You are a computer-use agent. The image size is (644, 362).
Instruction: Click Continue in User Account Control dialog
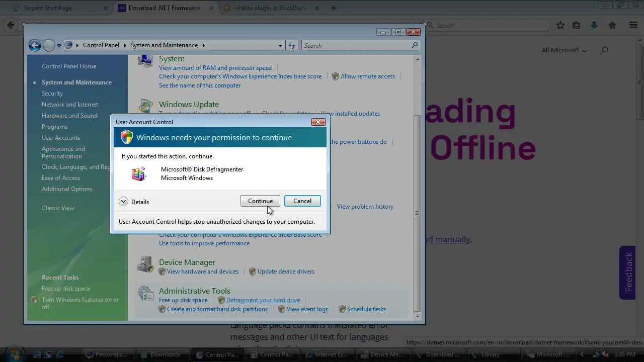coord(260,201)
